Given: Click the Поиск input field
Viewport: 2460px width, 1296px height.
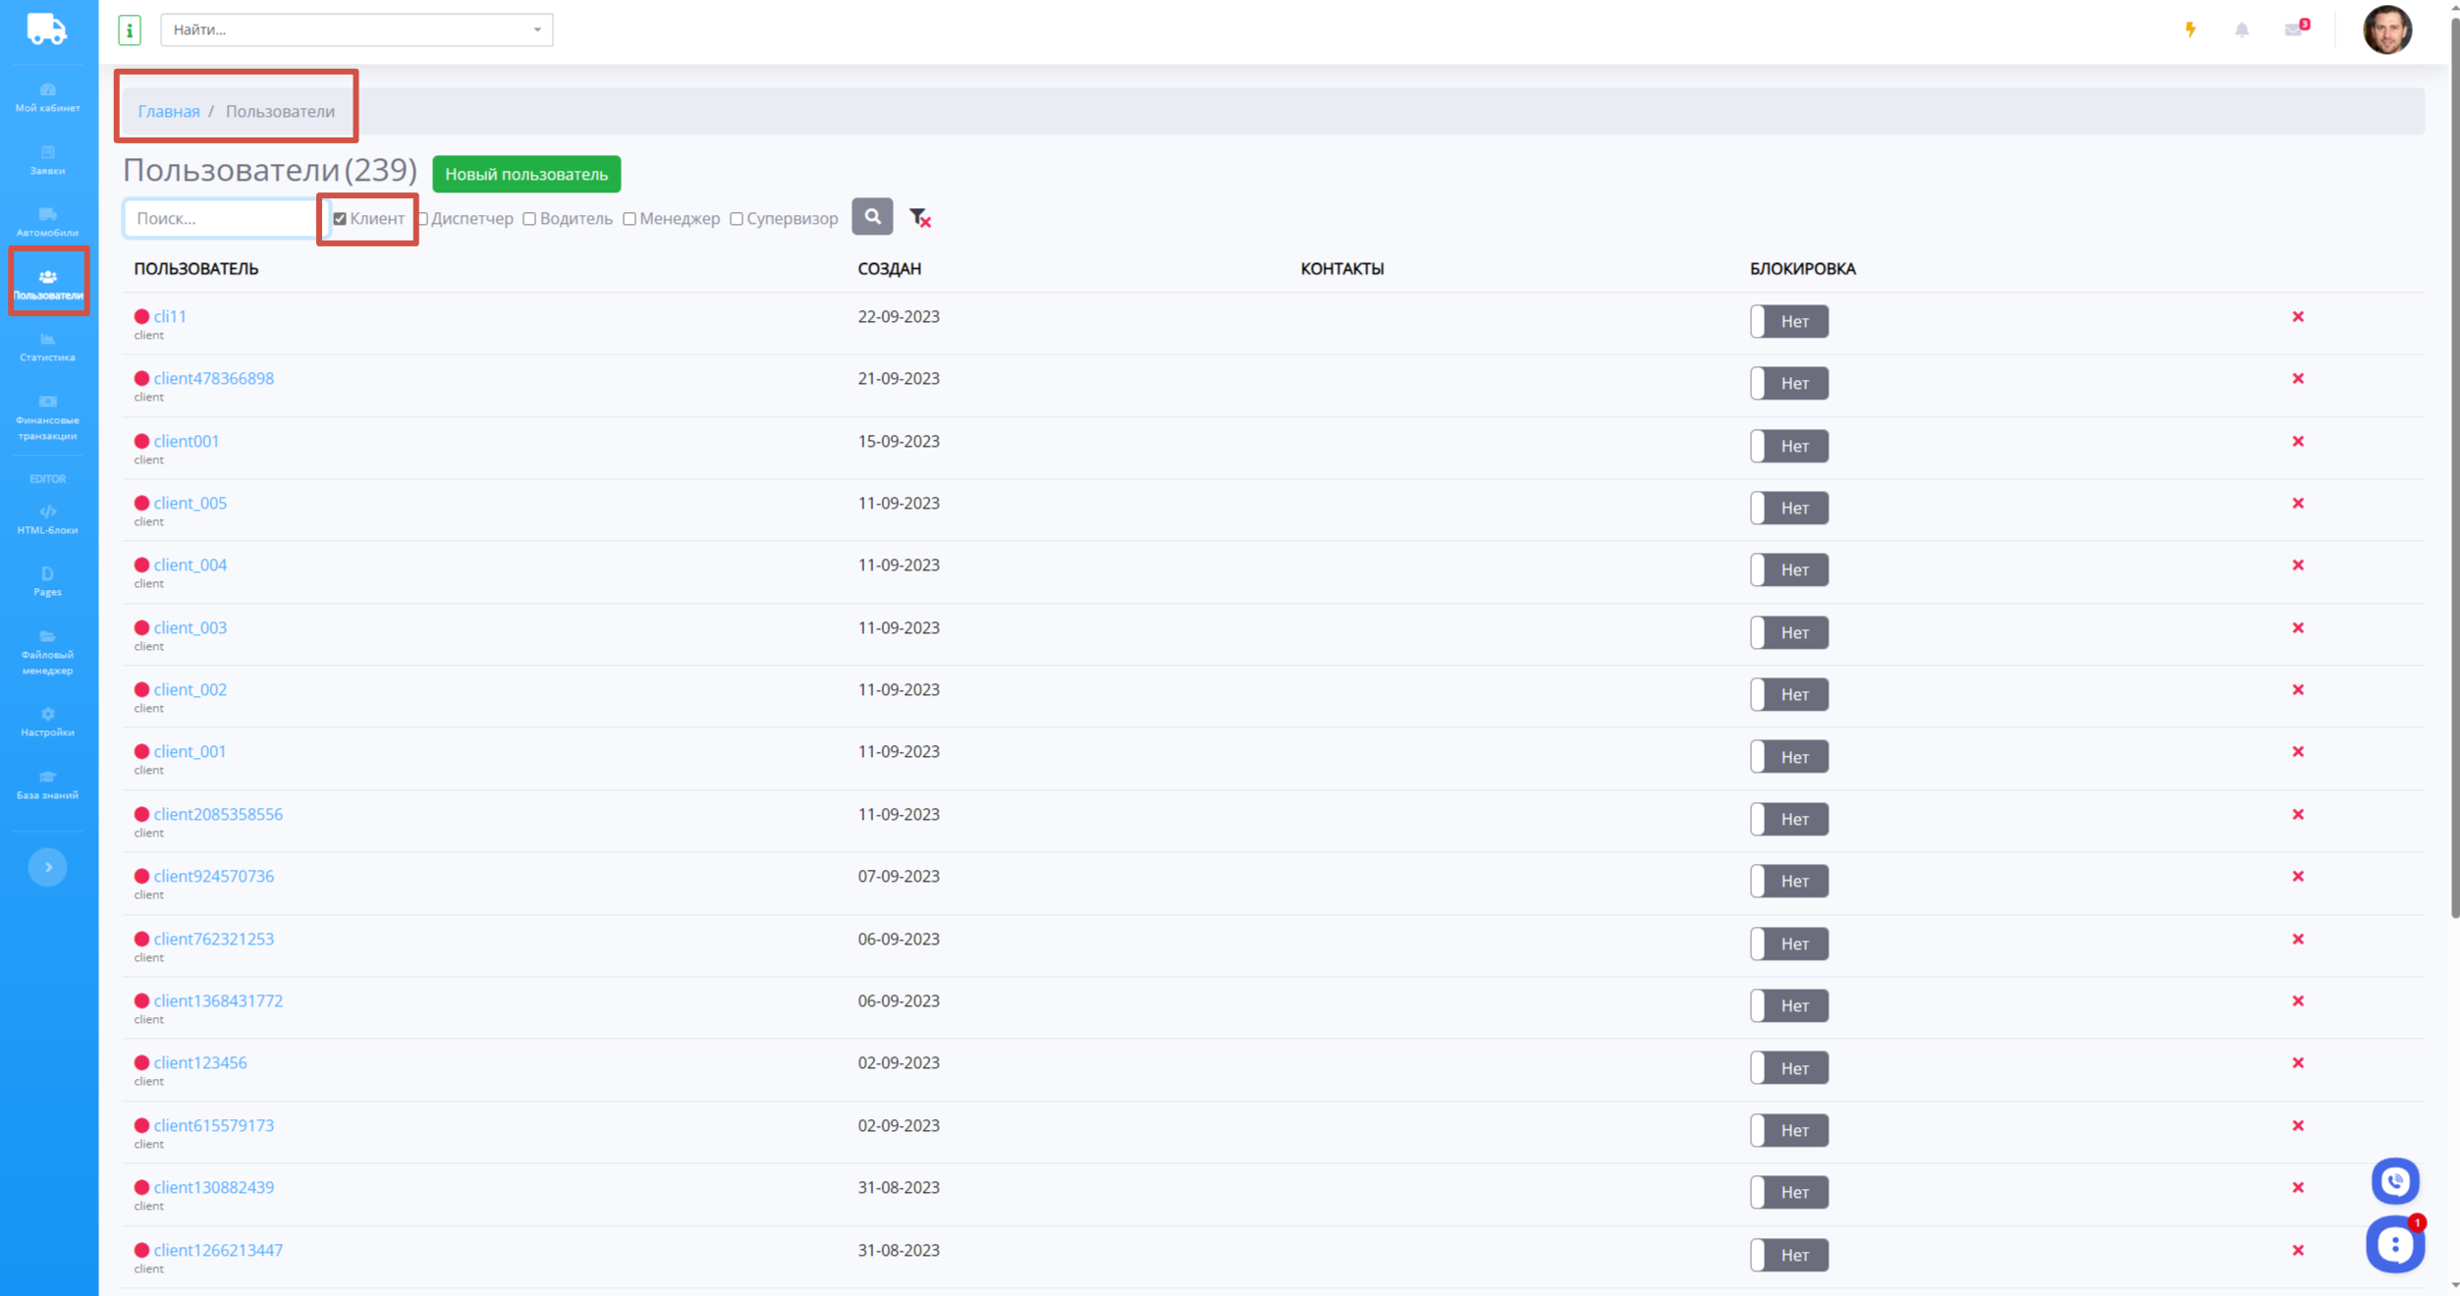Looking at the screenshot, I should coord(221,218).
